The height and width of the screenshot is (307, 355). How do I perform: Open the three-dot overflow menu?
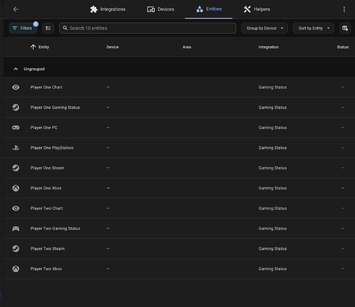click(x=344, y=9)
